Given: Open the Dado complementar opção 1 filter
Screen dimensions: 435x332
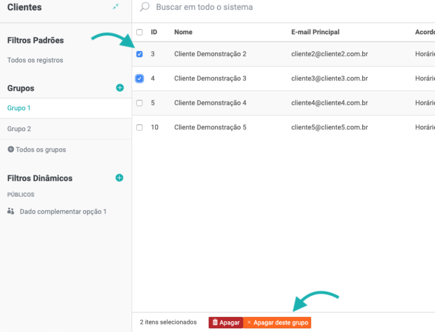Looking at the screenshot, I should tap(63, 211).
